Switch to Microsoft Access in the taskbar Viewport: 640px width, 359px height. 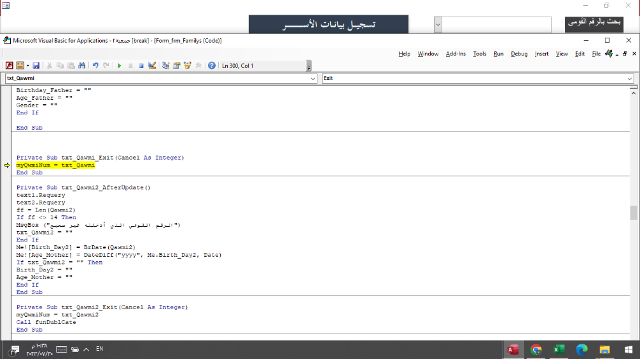pos(513,349)
